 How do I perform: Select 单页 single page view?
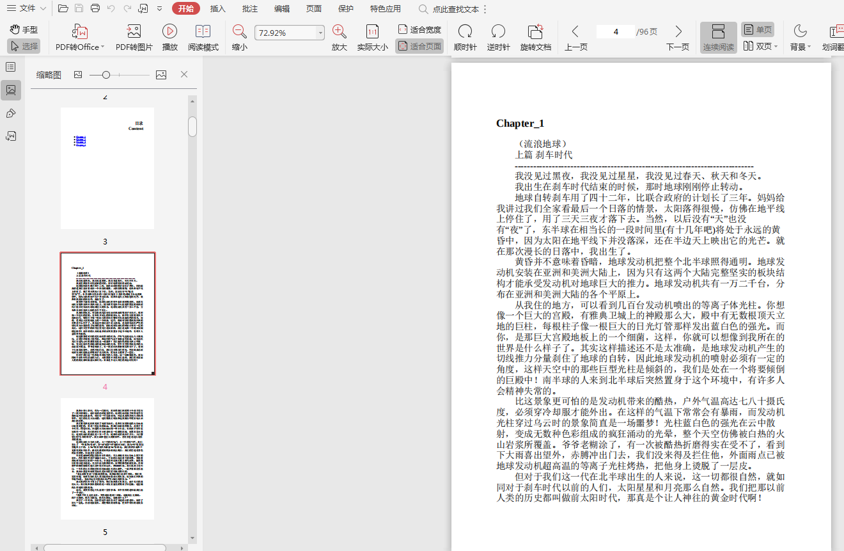(x=758, y=29)
